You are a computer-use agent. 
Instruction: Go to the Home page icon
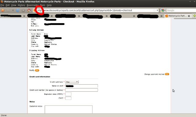click(x=29, y=10)
